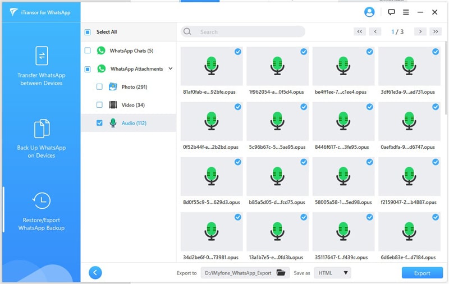The image size is (449, 284).
Task: Go to the next page
Action: pyautogui.click(x=420, y=31)
